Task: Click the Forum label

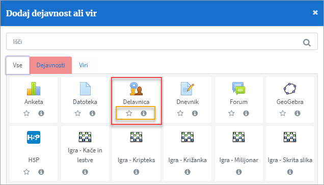Action: pos(238,102)
